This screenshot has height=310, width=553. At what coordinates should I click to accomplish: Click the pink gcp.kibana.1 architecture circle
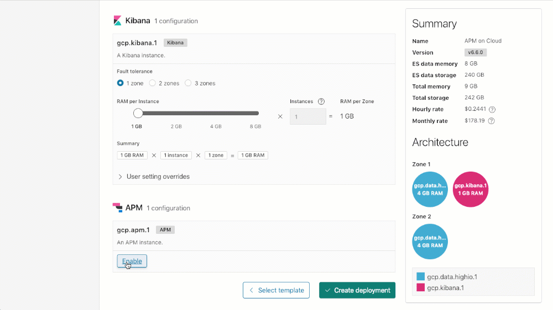coord(471,189)
